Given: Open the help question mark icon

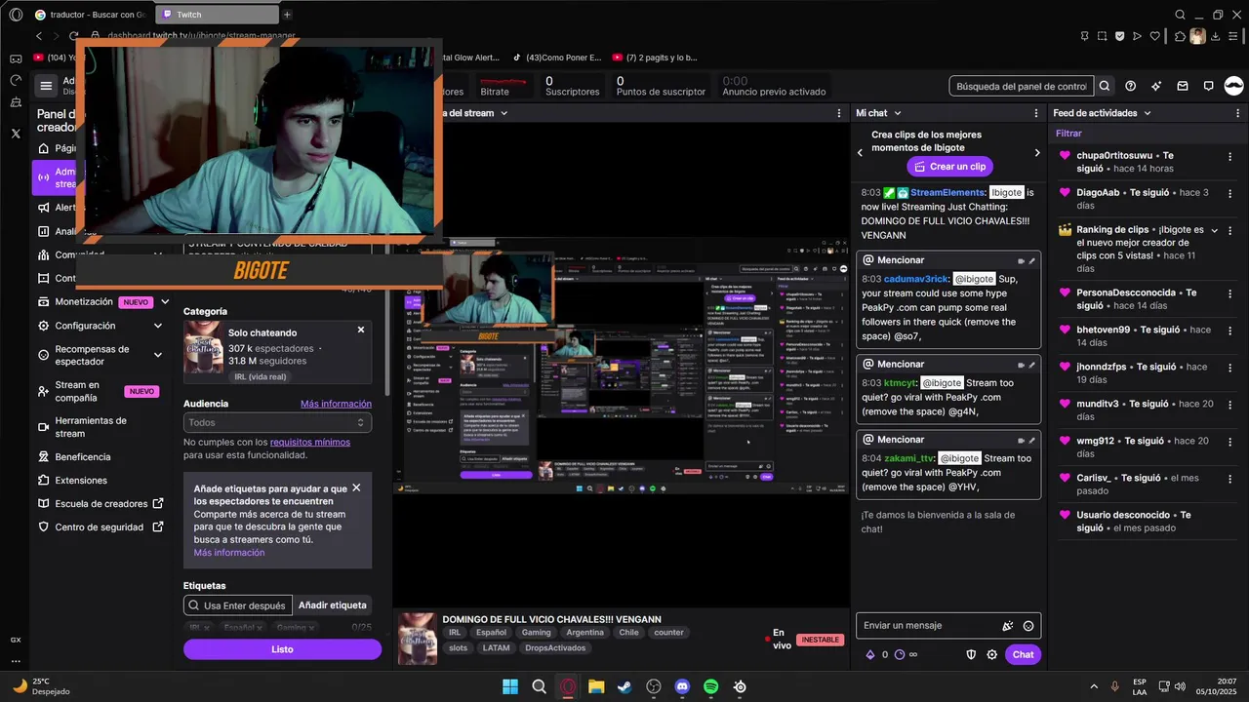Looking at the screenshot, I should point(1131,86).
